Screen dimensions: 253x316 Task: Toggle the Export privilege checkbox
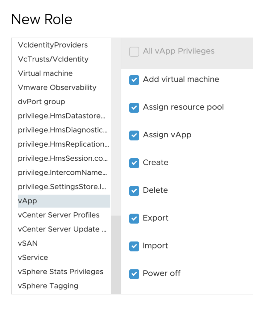click(x=134, y=218)
